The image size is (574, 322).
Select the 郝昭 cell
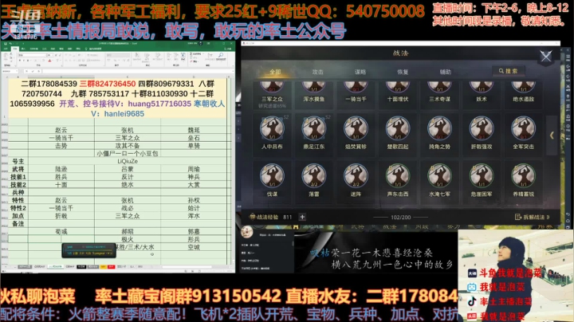point(128,232)
